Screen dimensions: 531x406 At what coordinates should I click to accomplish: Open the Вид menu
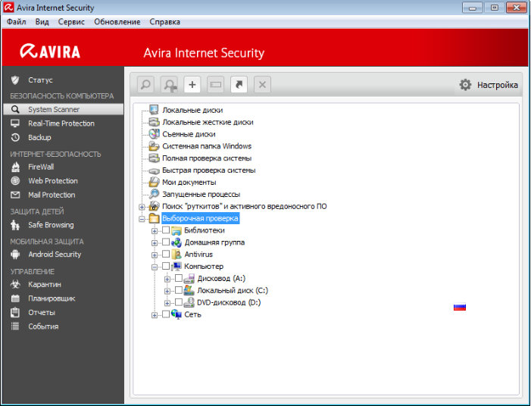point(42,22)
